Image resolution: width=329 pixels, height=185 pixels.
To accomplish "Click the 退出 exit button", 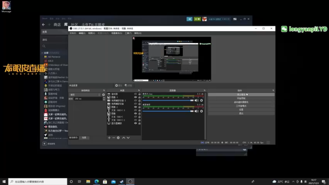I will coord(241,113).
